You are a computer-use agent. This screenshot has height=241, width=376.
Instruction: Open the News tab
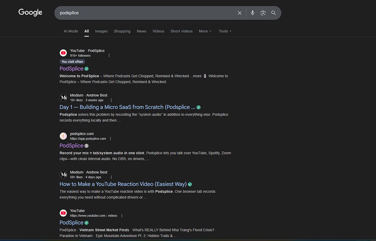141,31
